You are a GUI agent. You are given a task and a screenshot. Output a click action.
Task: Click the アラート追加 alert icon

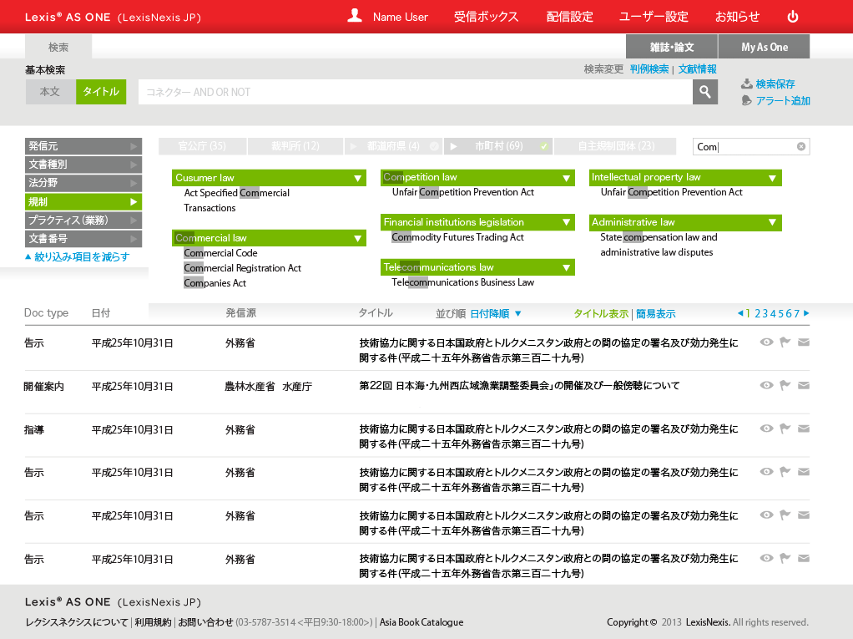click(x=747, y=101)
